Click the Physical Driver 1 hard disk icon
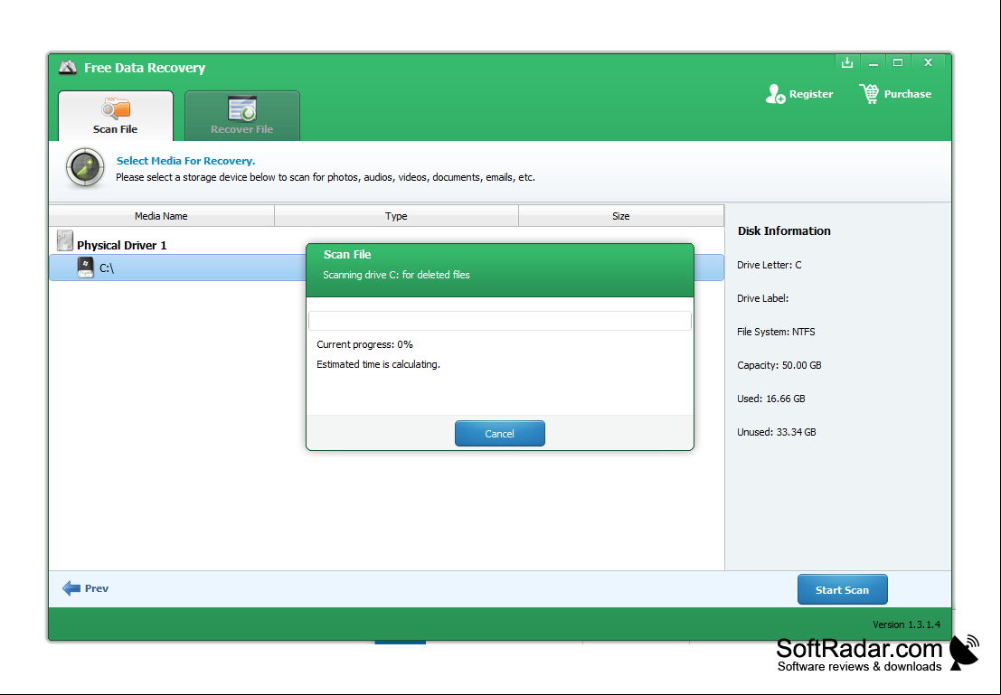The width and height of the screenshot is (1001, 695). pos(64,241)
